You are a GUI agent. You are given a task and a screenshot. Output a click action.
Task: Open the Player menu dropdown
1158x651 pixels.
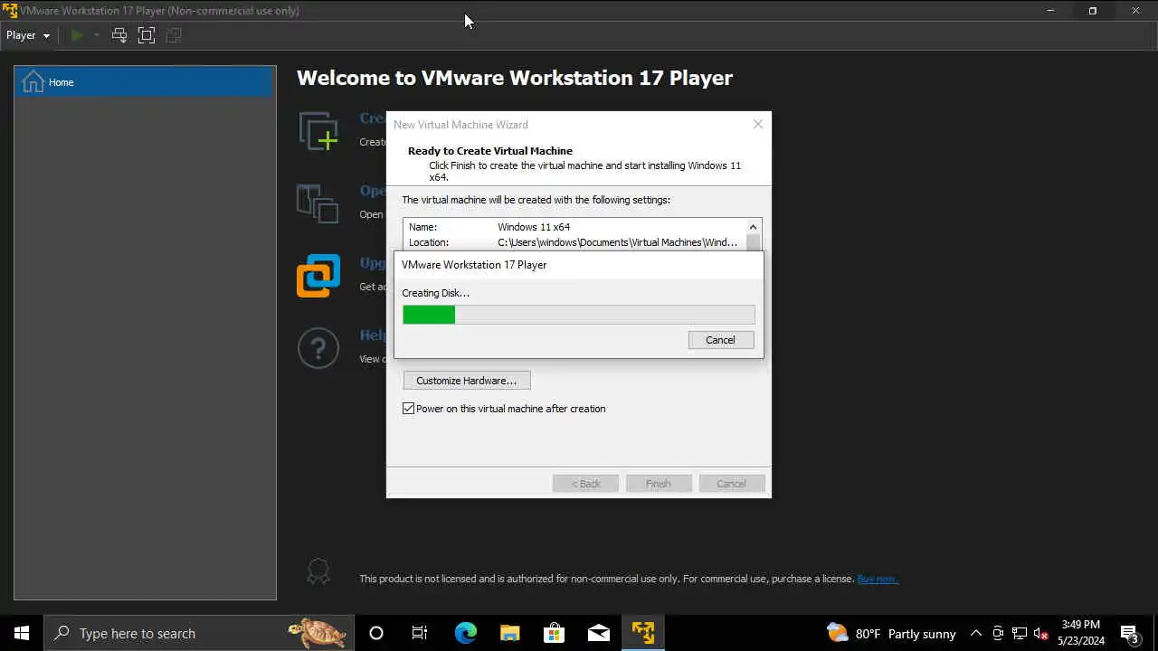28,35
